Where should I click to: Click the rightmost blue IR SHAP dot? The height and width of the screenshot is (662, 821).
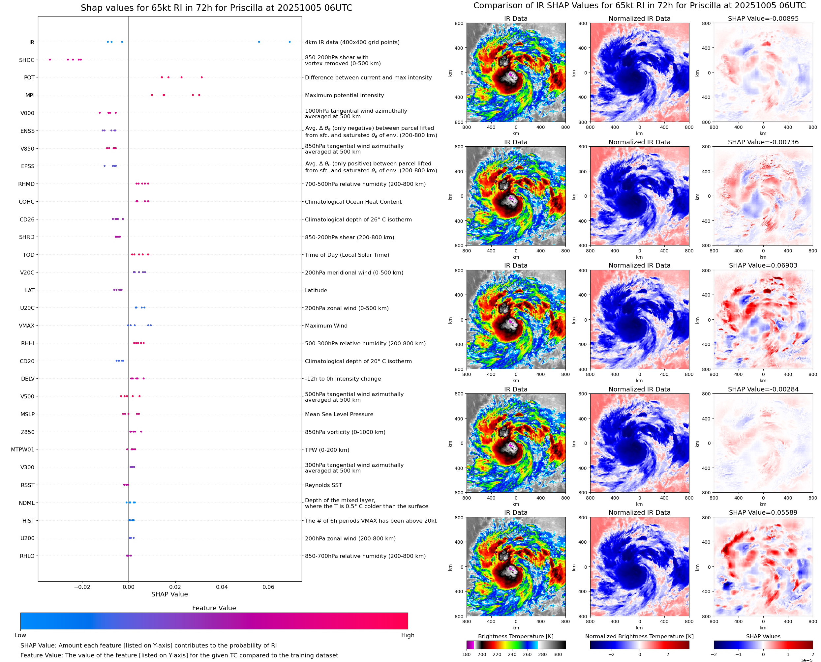point(289,42)
